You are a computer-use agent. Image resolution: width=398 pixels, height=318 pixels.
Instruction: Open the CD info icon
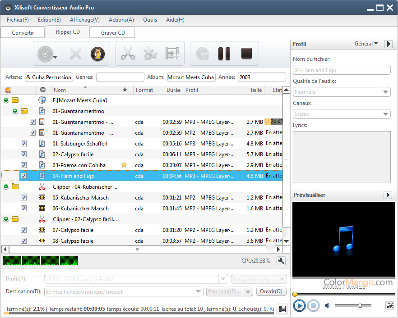(97, 54)
